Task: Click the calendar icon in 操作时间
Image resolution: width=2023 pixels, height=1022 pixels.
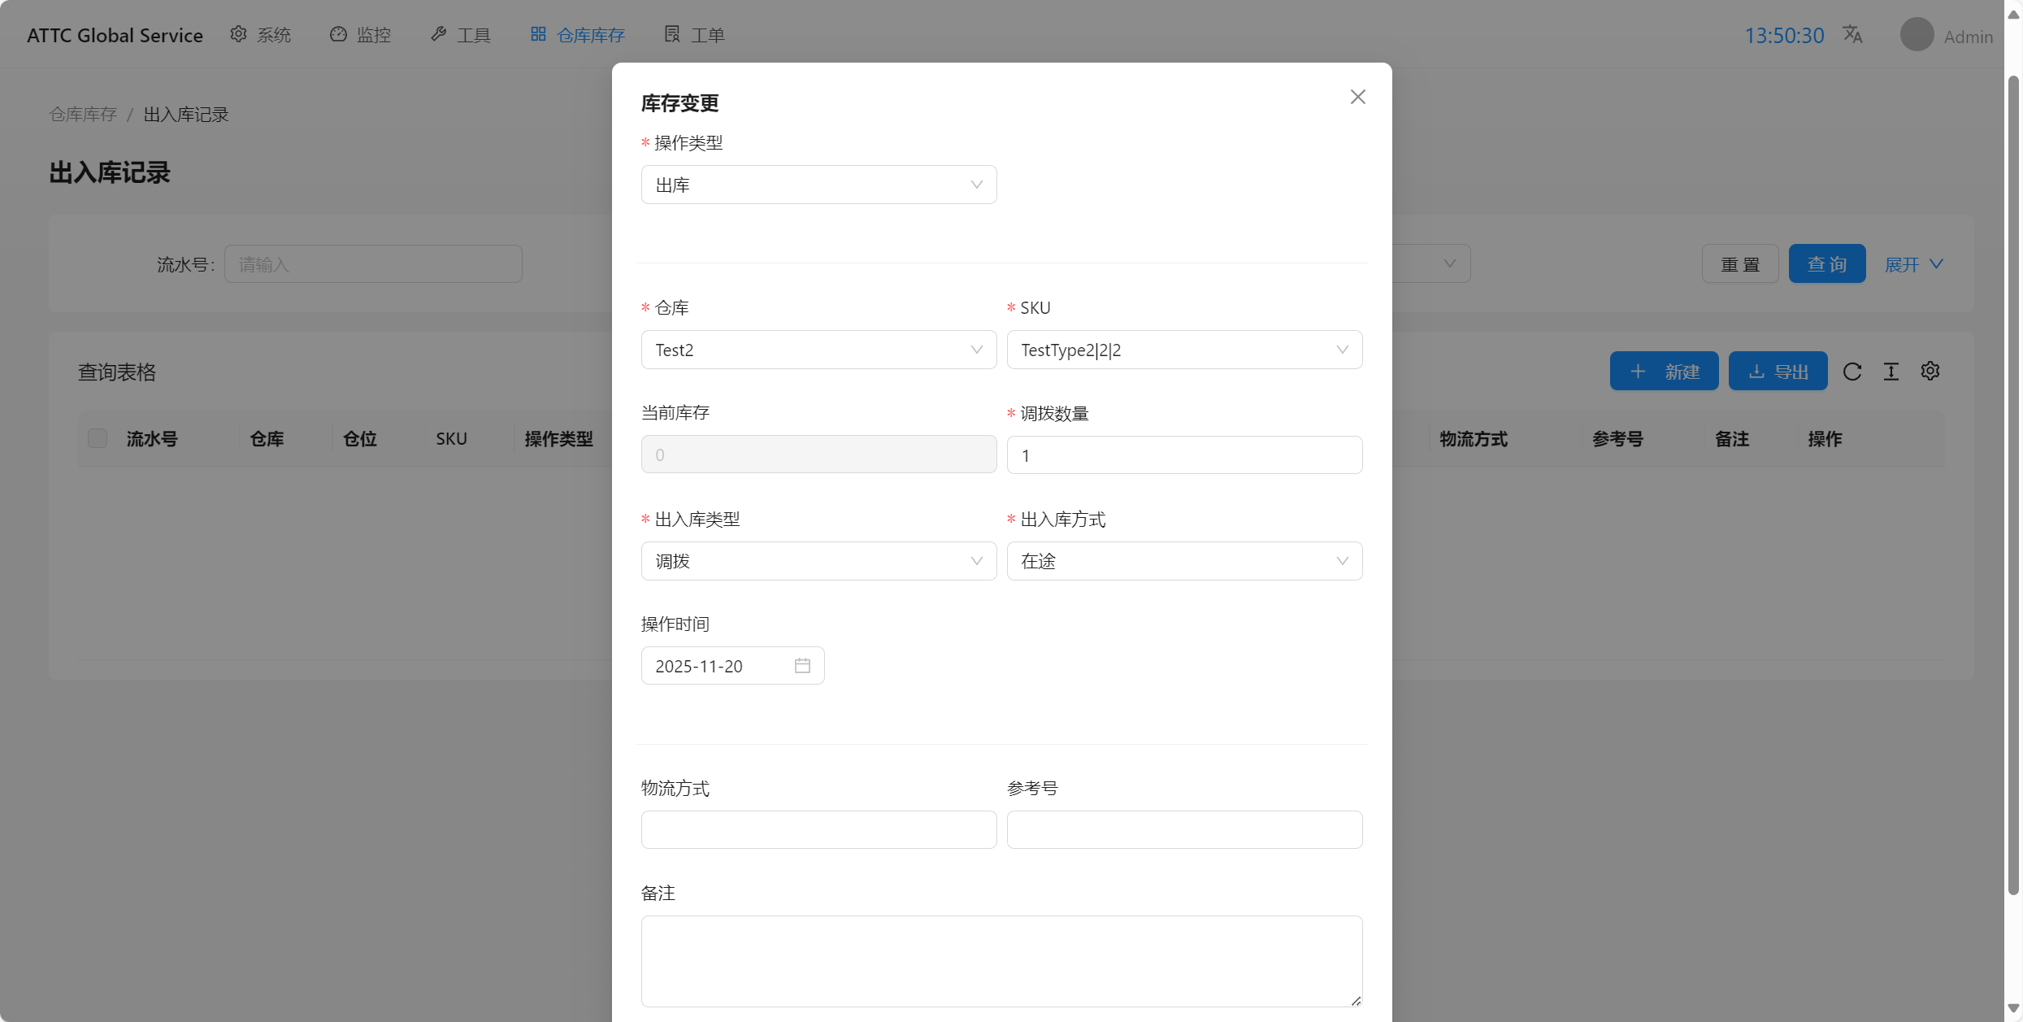Action: click(802, 666)
